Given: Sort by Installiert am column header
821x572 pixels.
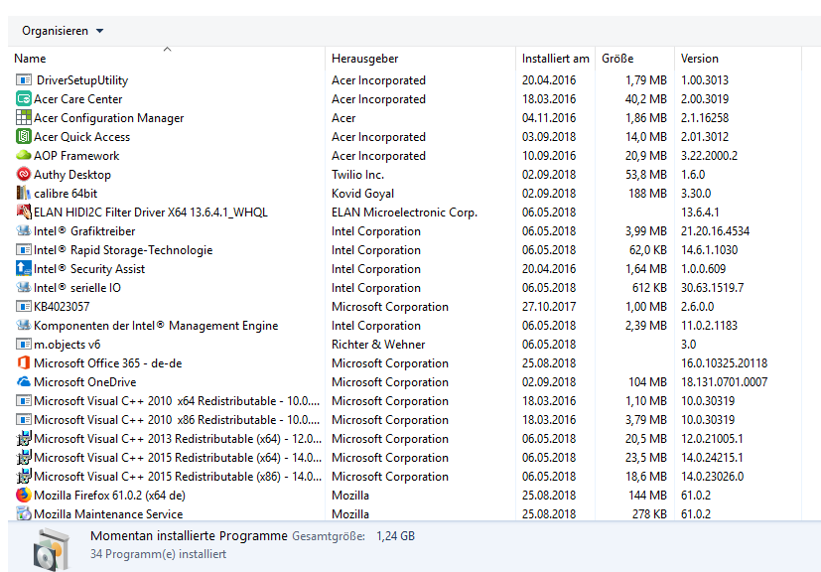Looking at the screenshot, I should click(x=556, y=59).
